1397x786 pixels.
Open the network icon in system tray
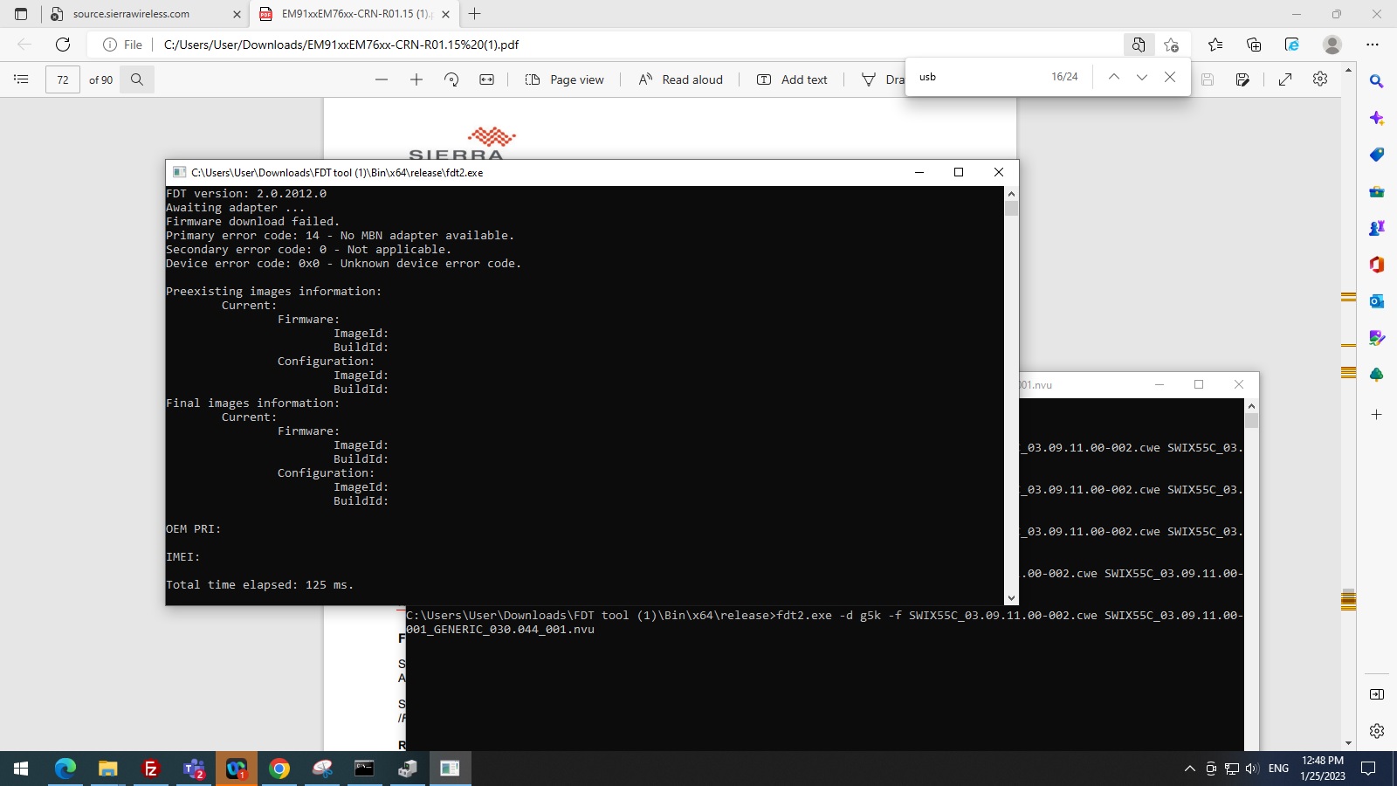point(1232,769)
